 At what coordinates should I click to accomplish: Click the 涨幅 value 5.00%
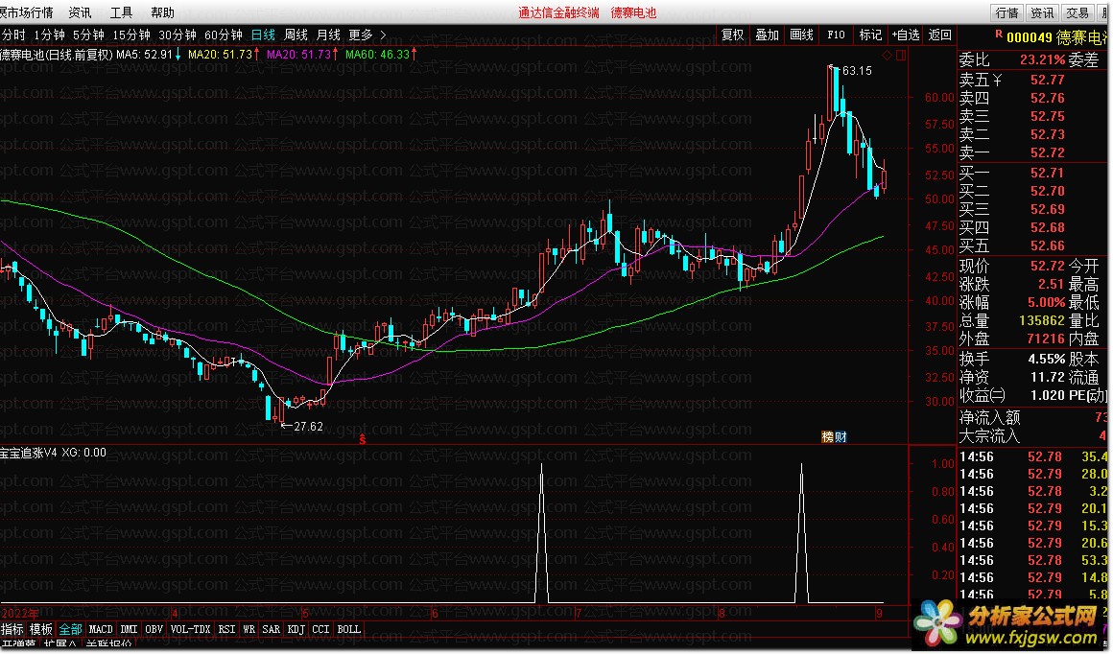1046,302
